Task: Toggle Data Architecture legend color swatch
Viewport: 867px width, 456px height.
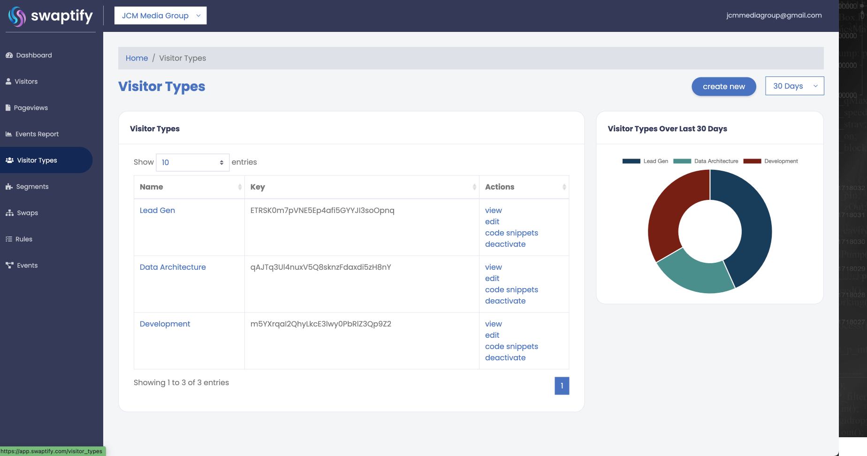Action: click(682, 161)
